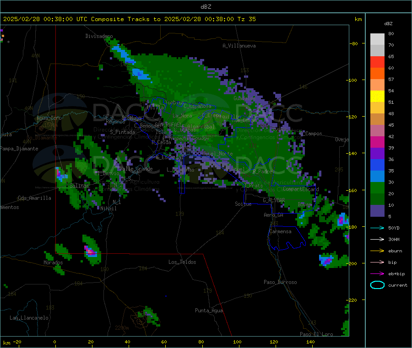
Task: Click the 'R_Padre' map label
Action: point(262,171)
